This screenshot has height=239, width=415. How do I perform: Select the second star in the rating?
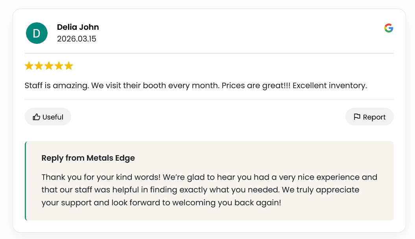tap(39, 66)
